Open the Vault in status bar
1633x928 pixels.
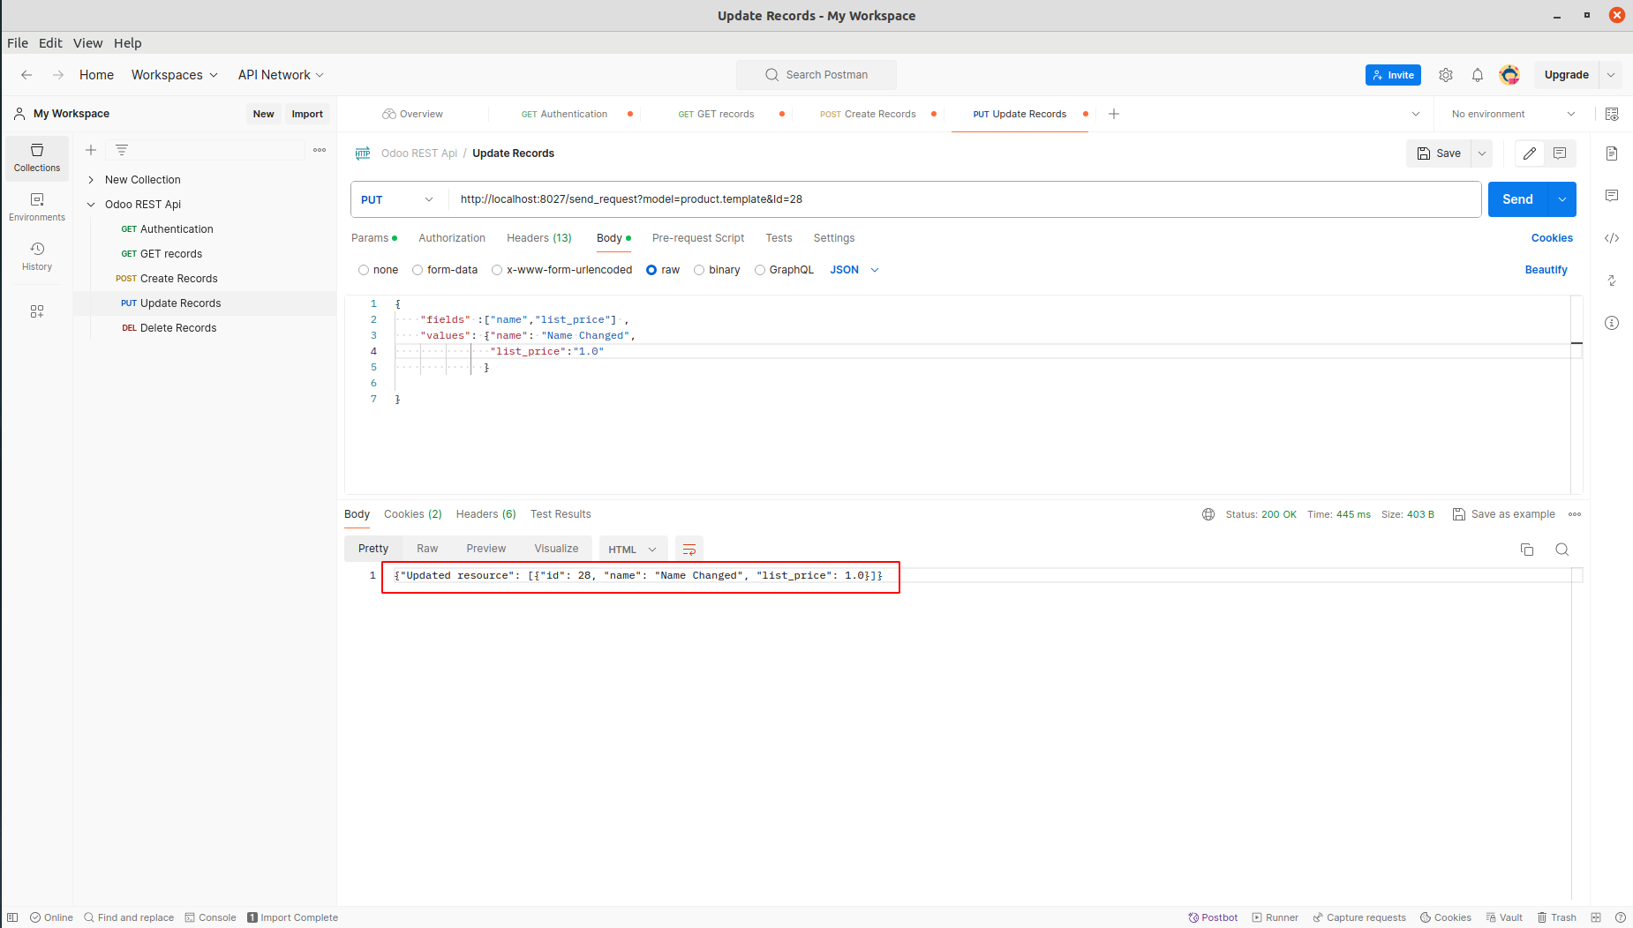pos(1504,917)
